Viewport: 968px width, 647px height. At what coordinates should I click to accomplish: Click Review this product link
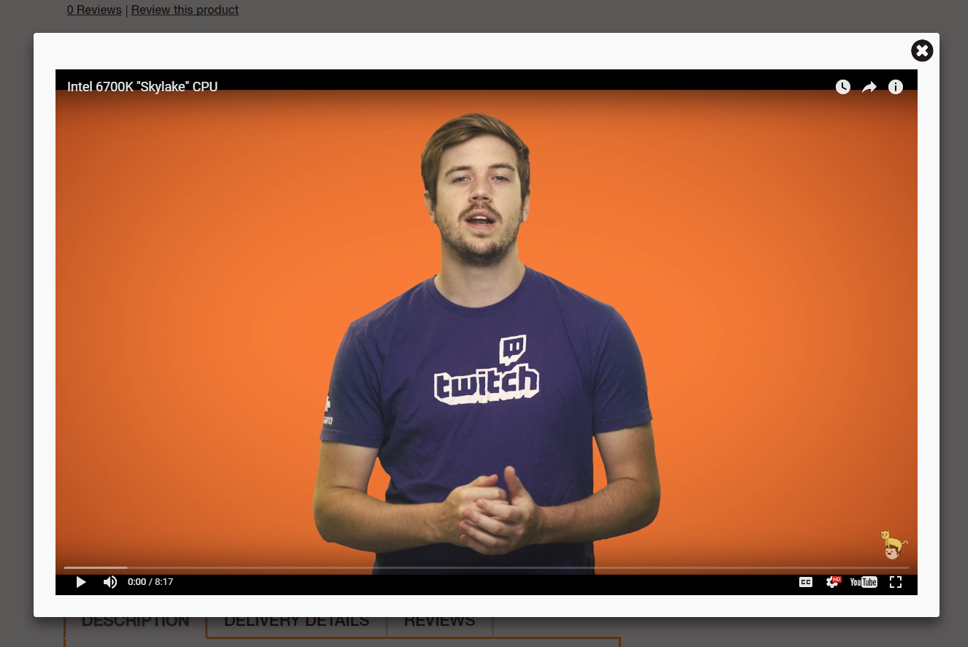pyautogui.click(x=185, y=9)
